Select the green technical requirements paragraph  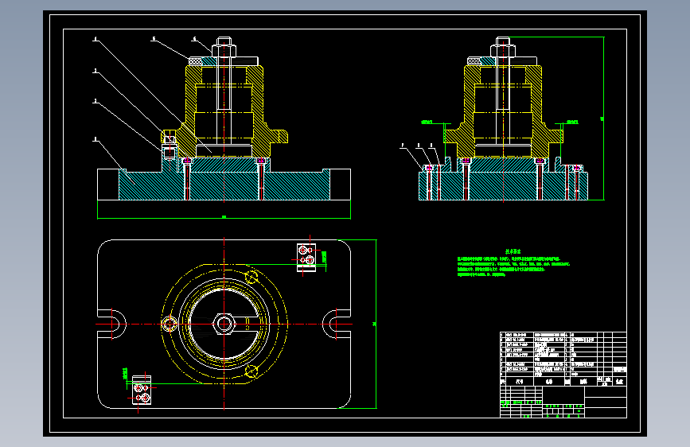513,267
